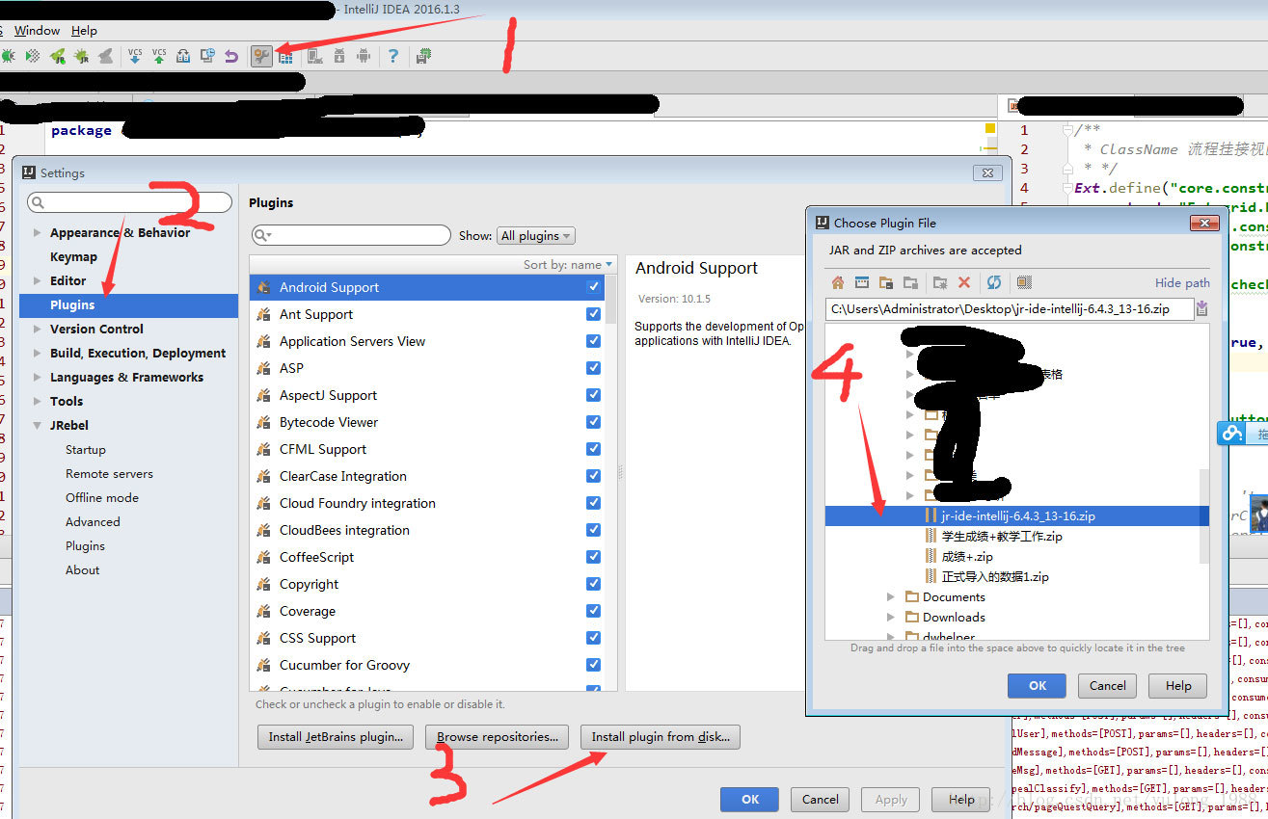Viewport: 1268px width, 819px height.
Task: Collapse the JRebel settings node
Action: (38, 425)
